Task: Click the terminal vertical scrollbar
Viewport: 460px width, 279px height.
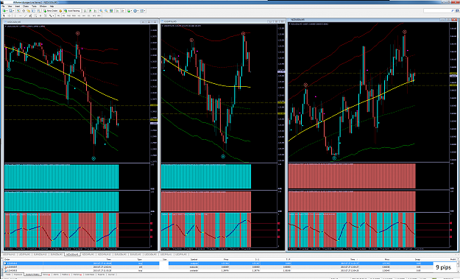Action: pyautogui.click(x=459, y=266)
